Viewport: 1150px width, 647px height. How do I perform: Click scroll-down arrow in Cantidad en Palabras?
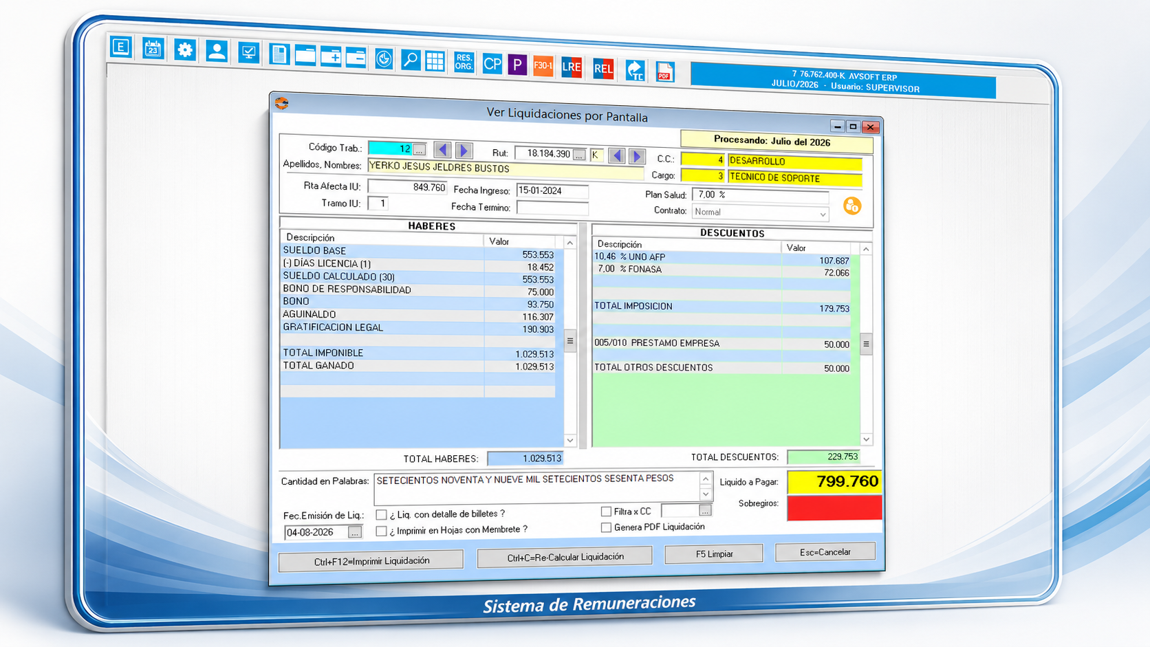(706, 494)
